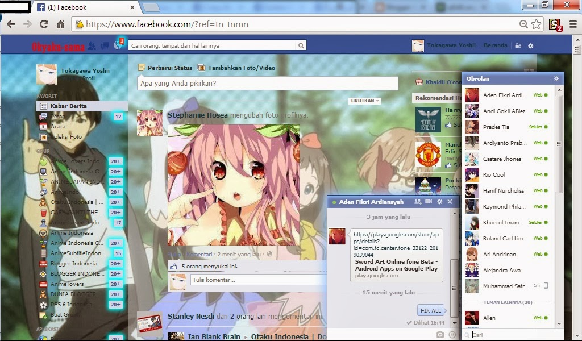
Task: Click Tambahkan Foto/Video option
Action: click(238, 68)
